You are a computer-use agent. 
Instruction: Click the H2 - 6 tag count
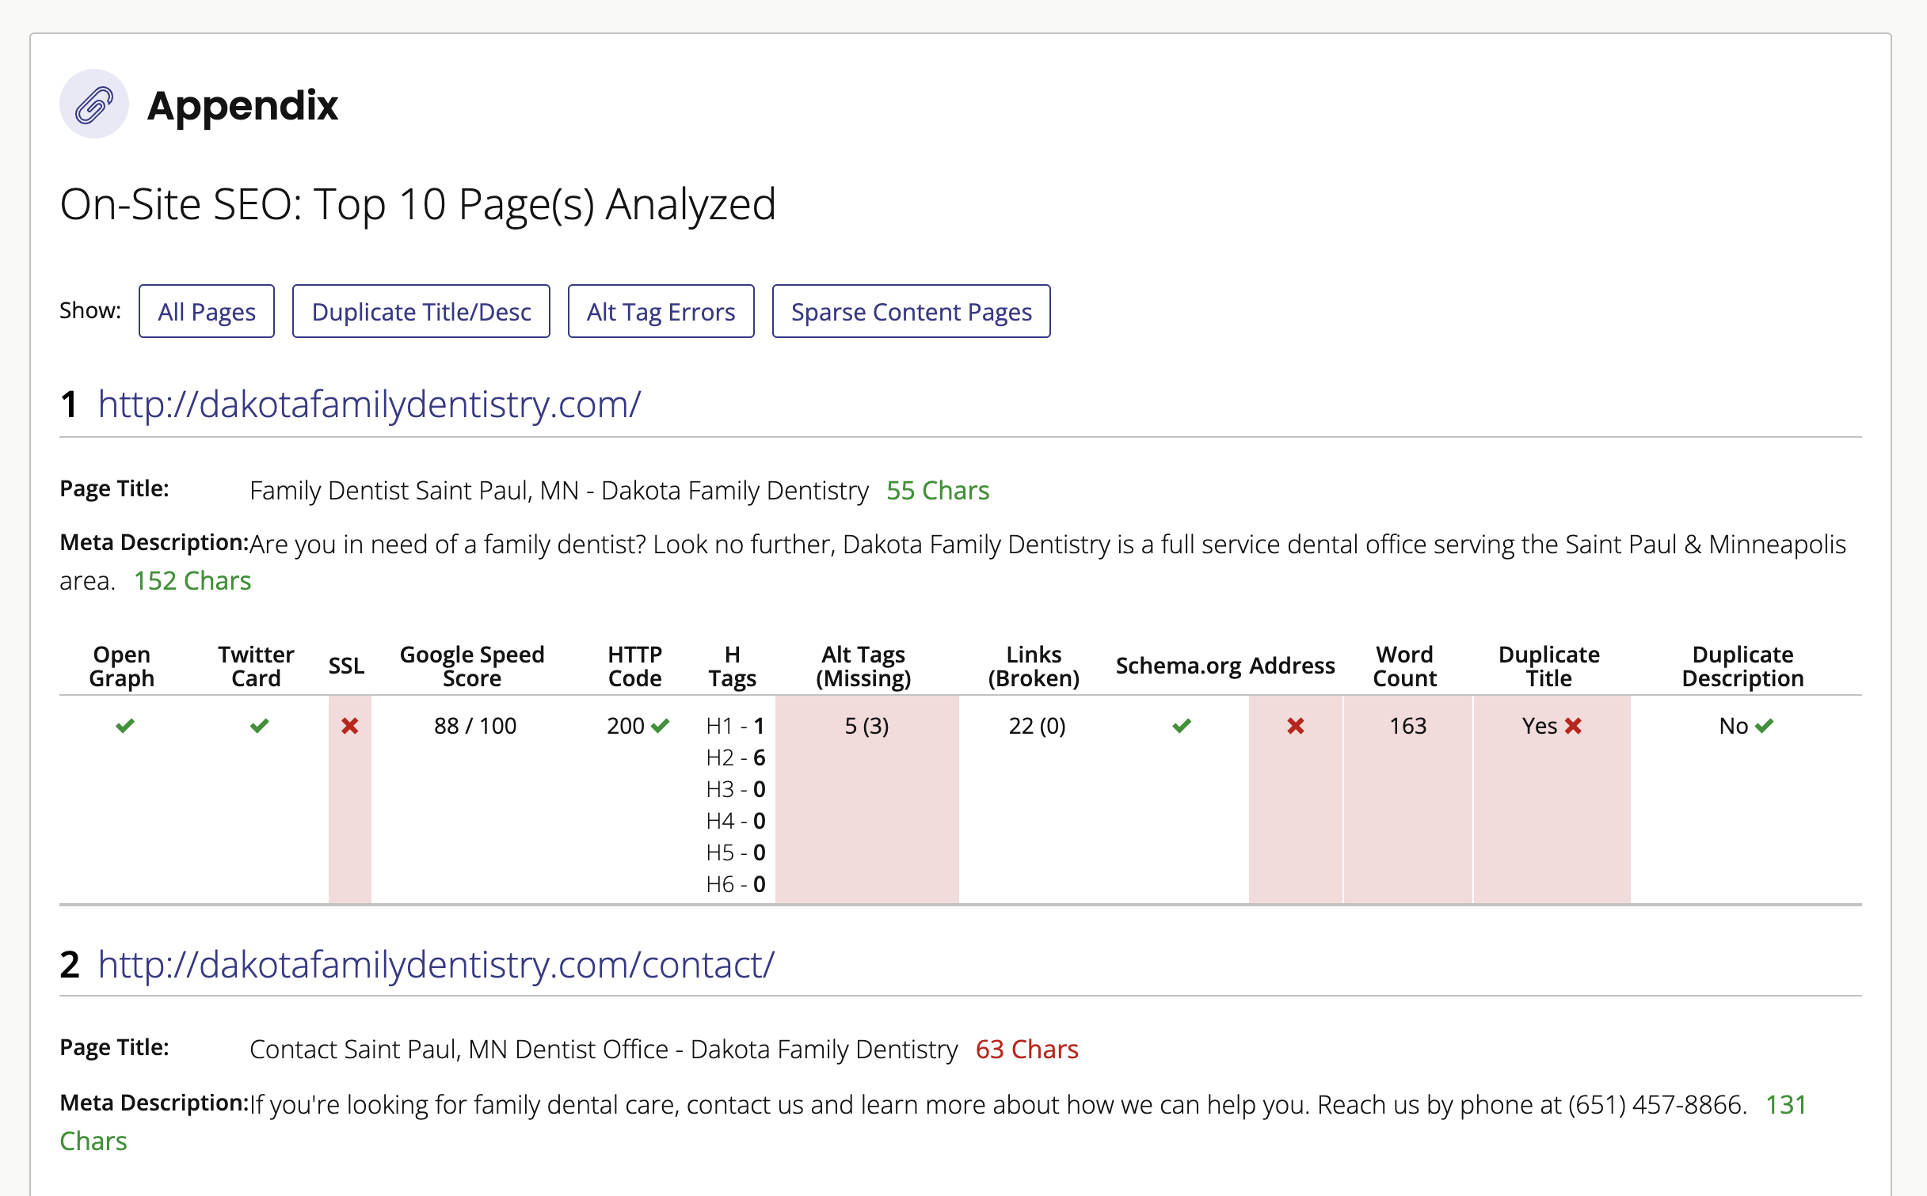pyautogui.click(x=736, y=757)
